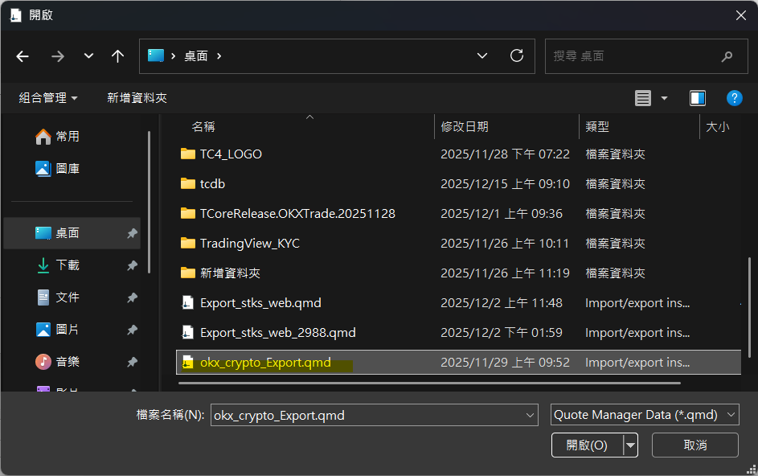The width and height of the screenshot is (758, 476).
Task: Click the view layout list icon
Action: pos(643,98)
